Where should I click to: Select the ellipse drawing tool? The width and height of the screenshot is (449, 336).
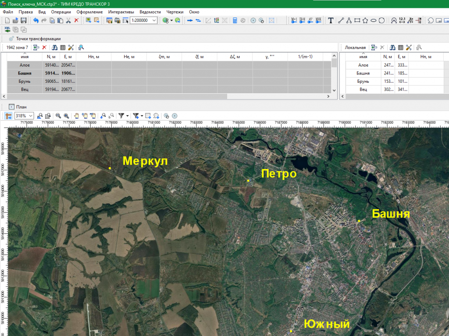click(374, 20)
